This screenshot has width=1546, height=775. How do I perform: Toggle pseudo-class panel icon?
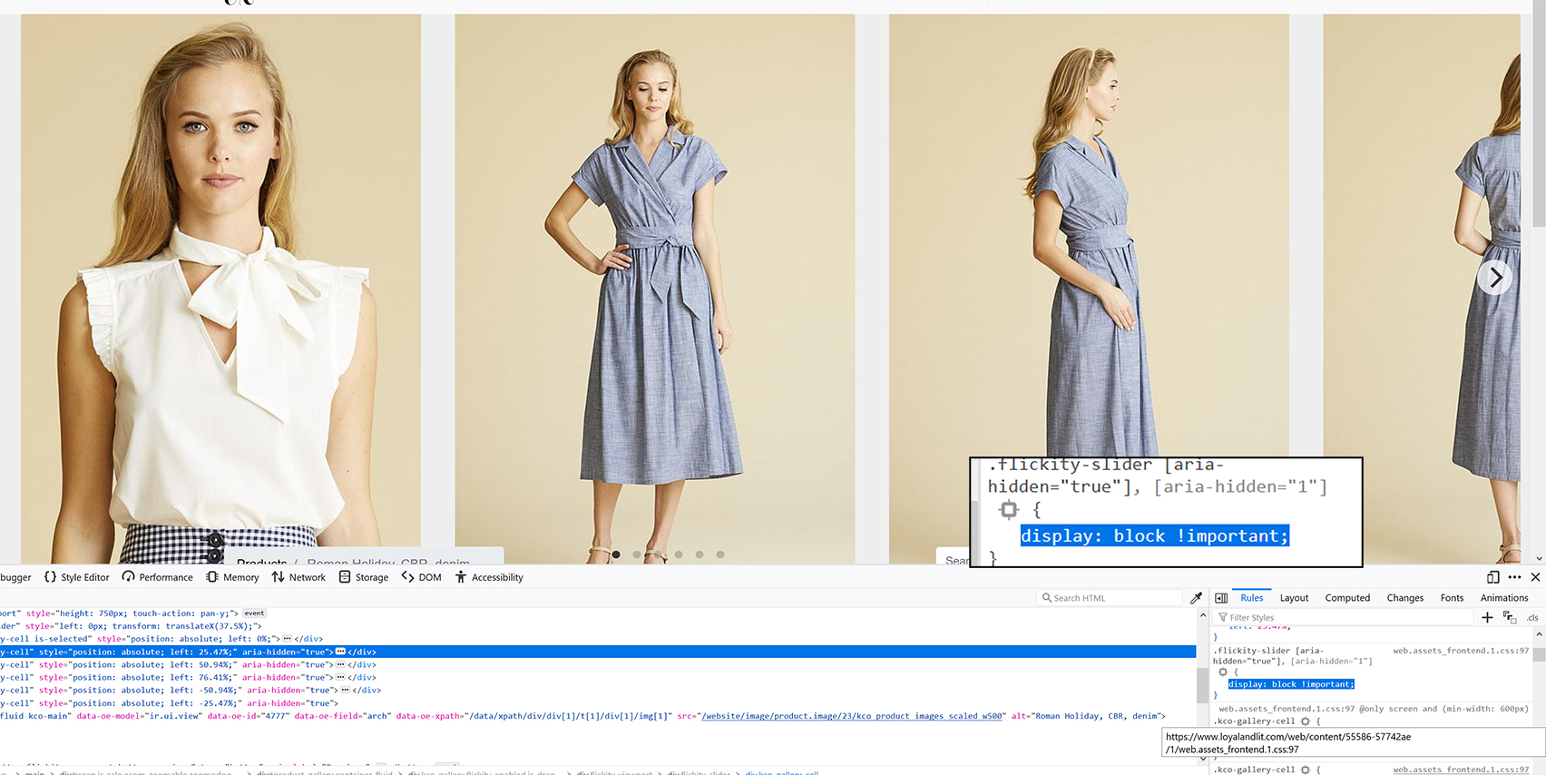point(1510,617)
